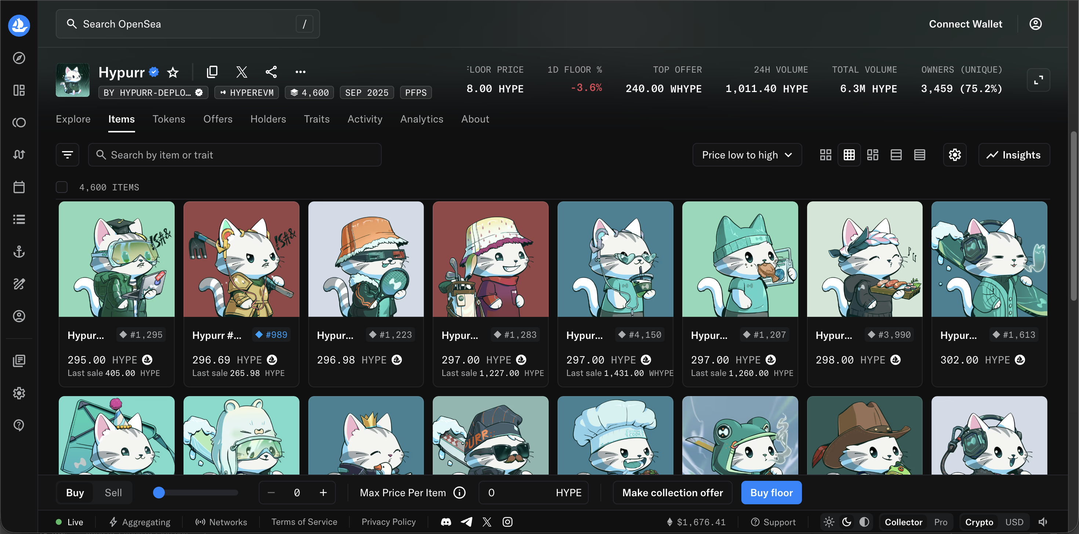Increase item quantity with plus button
Screen dimensions: 1079x534
323,493
